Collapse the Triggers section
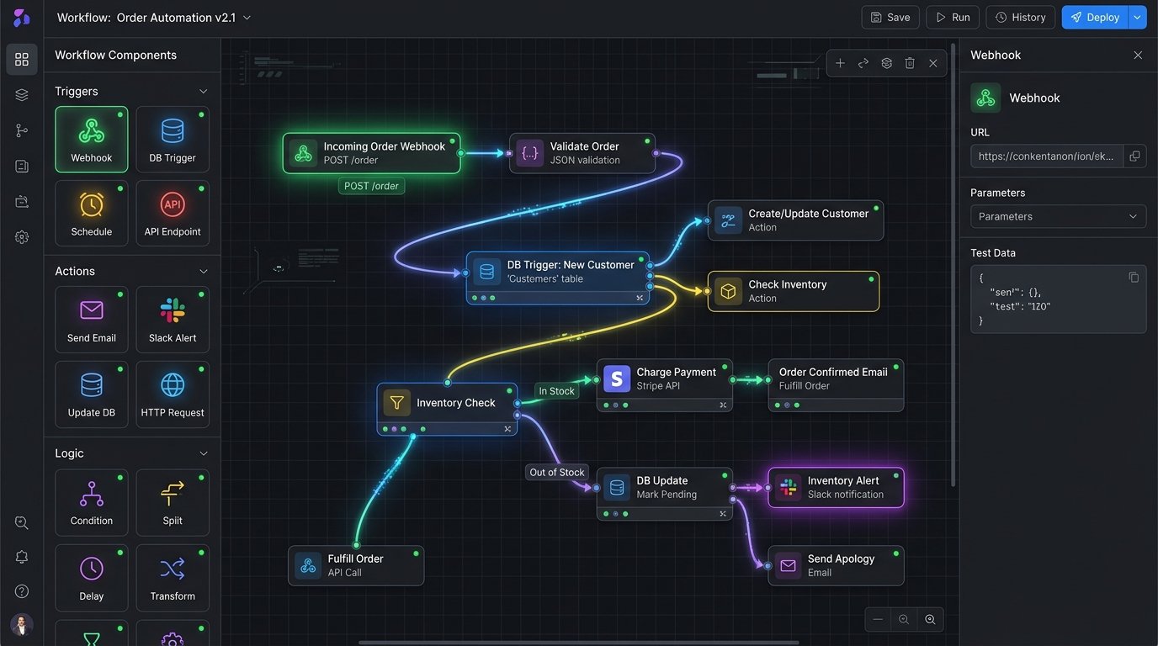This screenshot has height=646, width=1158. pyautogui.click(x=203, y=91)
